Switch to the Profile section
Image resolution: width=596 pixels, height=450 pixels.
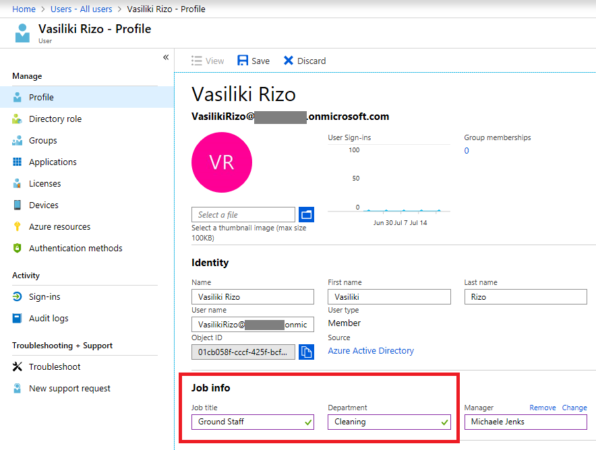(40, 97)
